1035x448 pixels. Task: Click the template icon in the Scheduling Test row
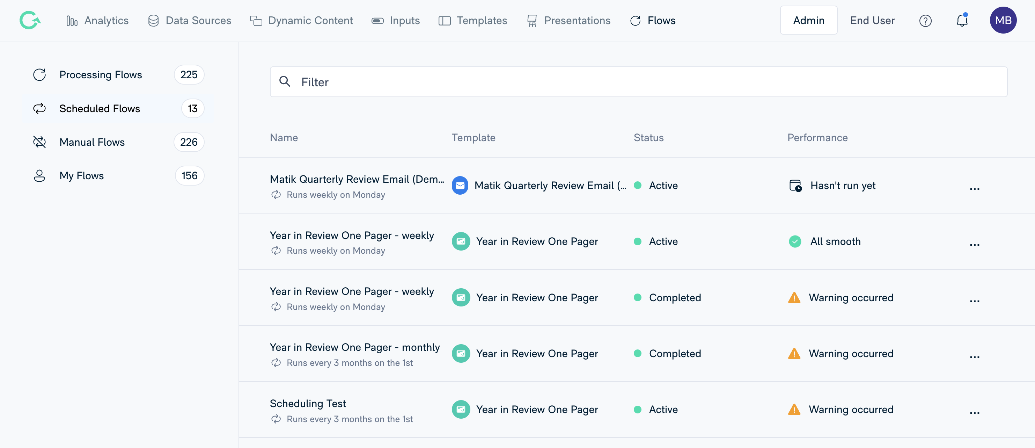(x=461, y=410)
